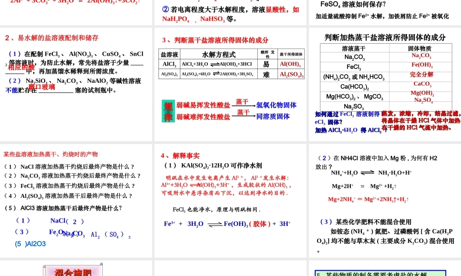Image resolution: width=461 pixels, height=276 pixels.
Task: Open the slide titled 某些盐溶液加热蒸干、灼烧时的产物
Action: click(76, 201)
